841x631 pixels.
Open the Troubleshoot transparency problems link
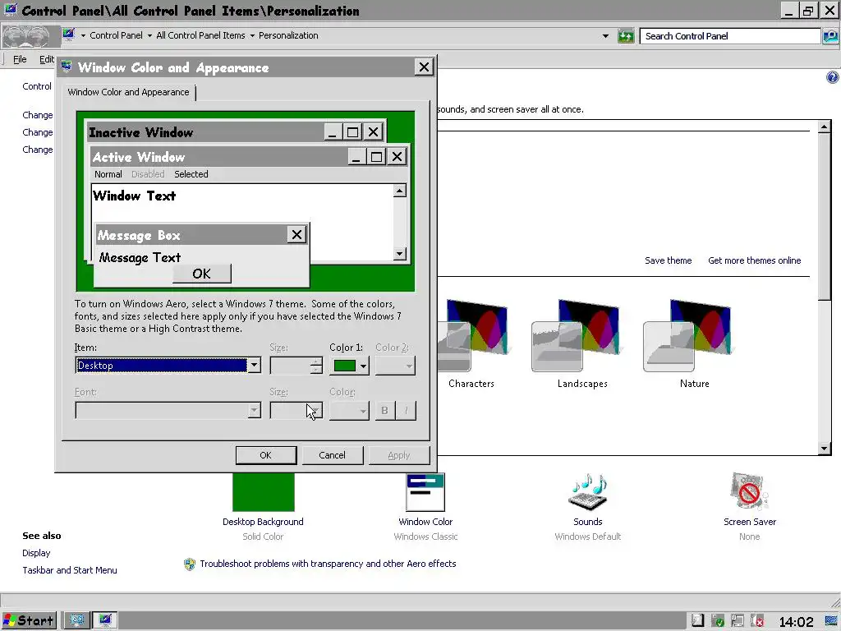329,564
